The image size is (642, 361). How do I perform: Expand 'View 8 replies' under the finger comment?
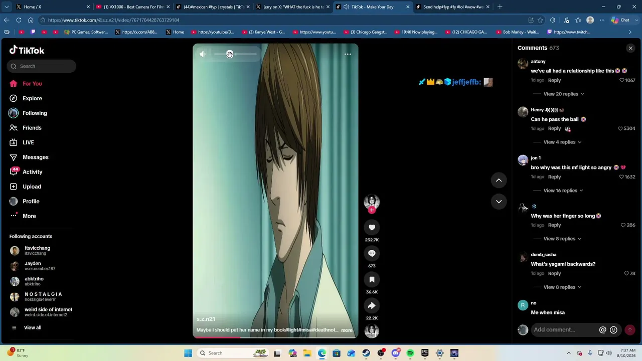coord(562,239)
